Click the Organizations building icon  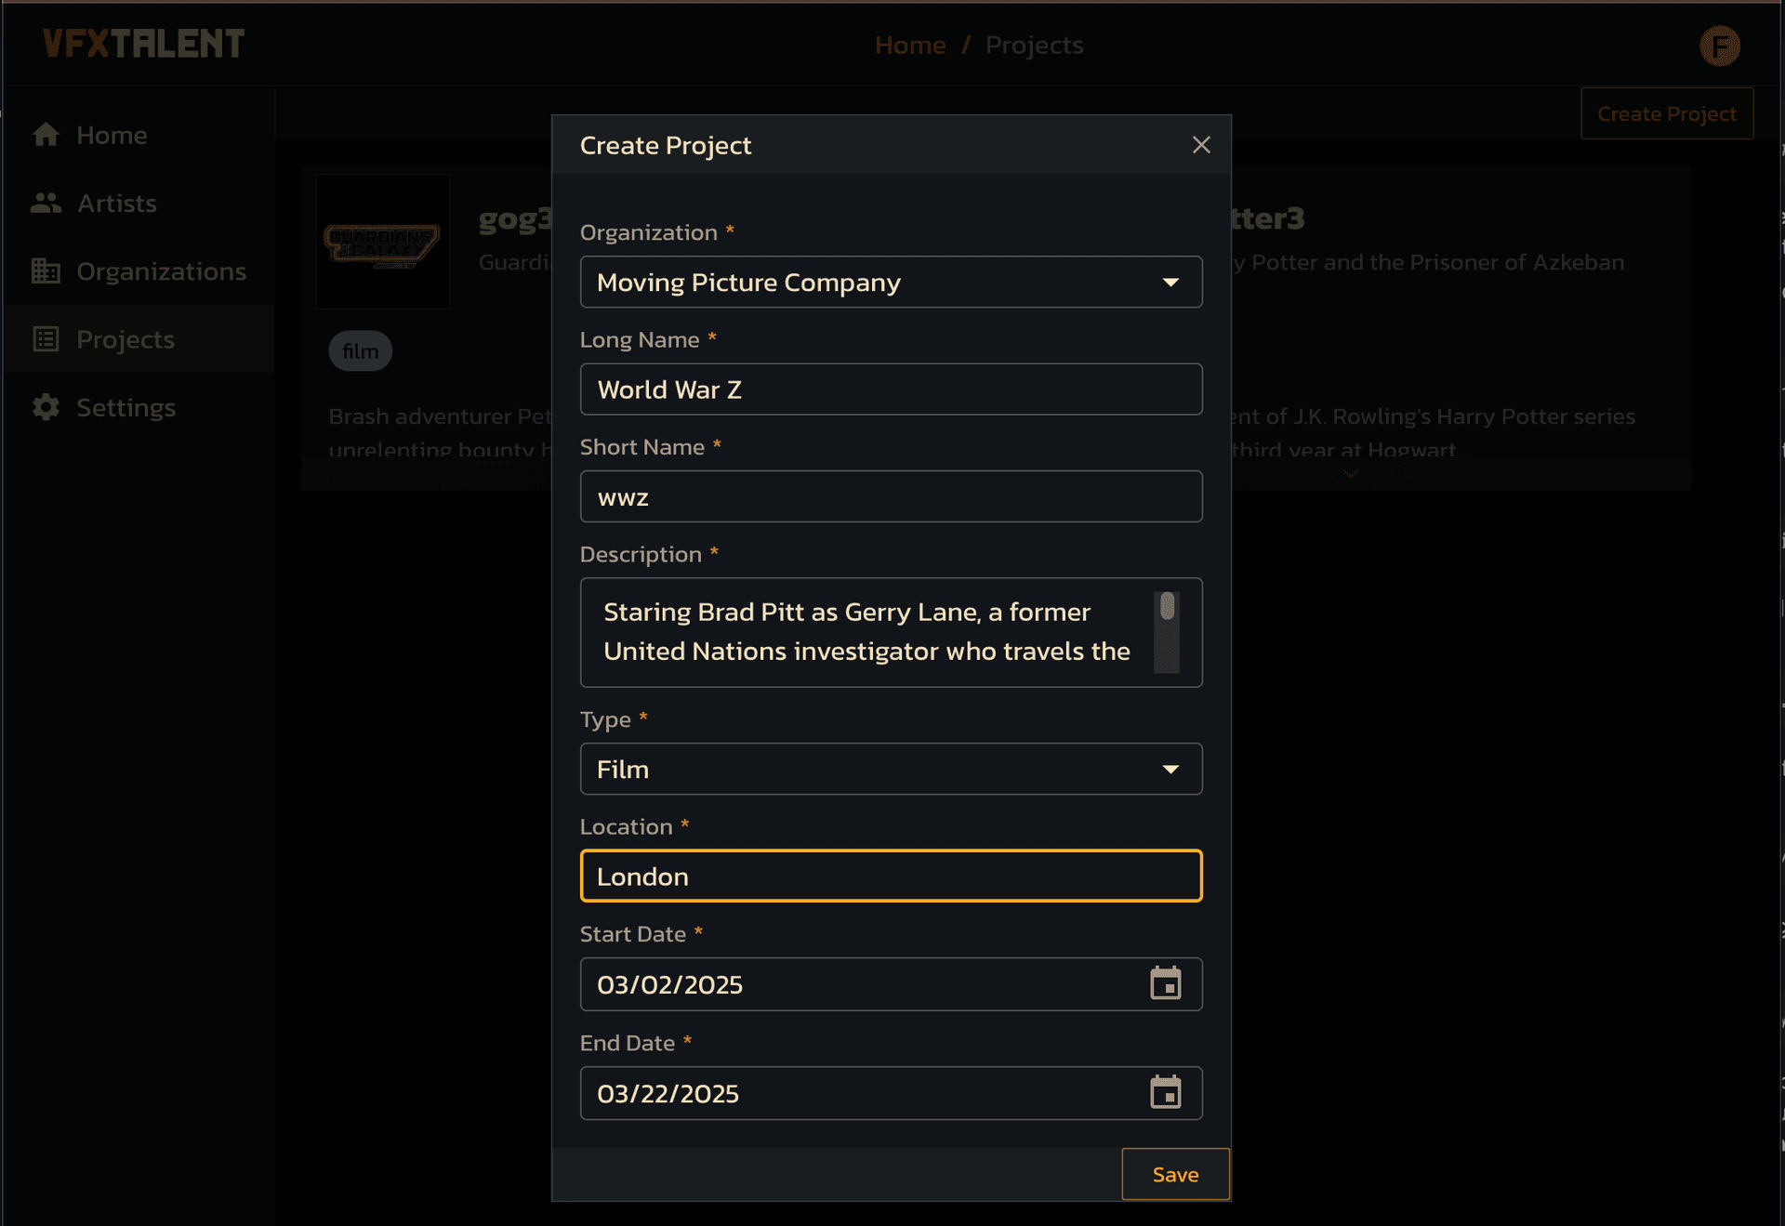(46, 270)
